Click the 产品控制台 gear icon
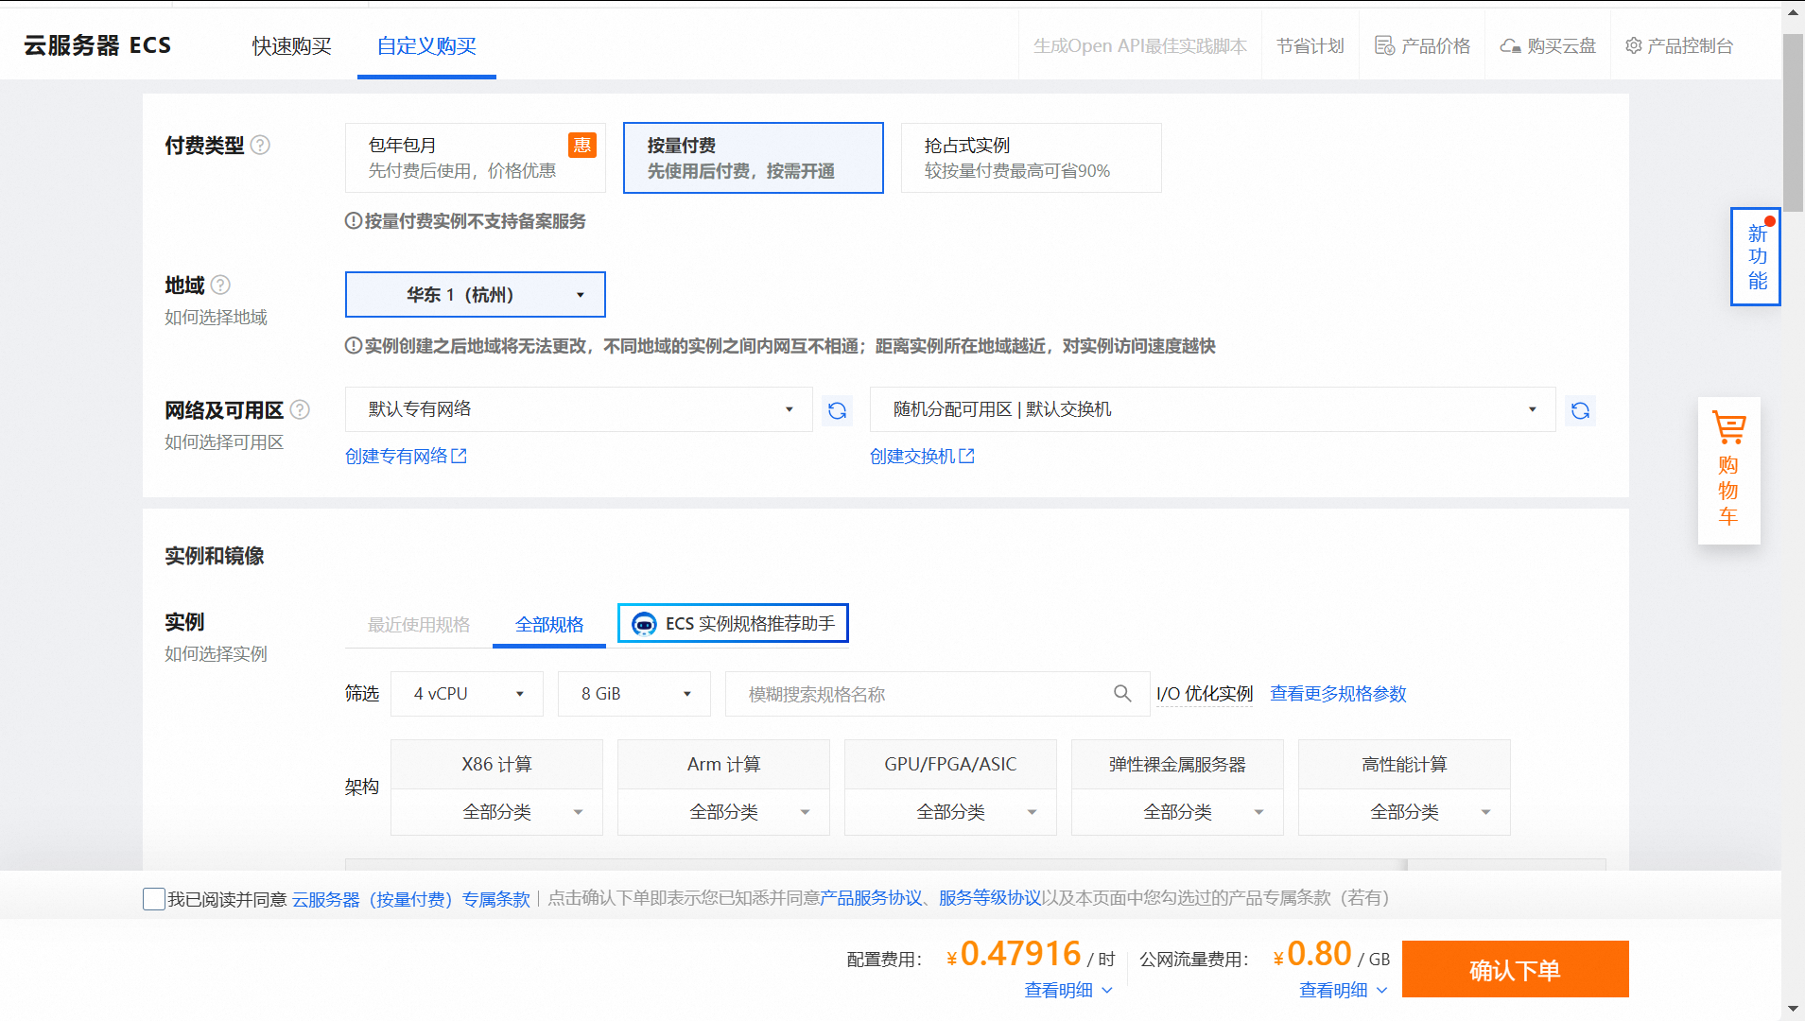The image size is (1805, 1021). tap(1633, 45)
